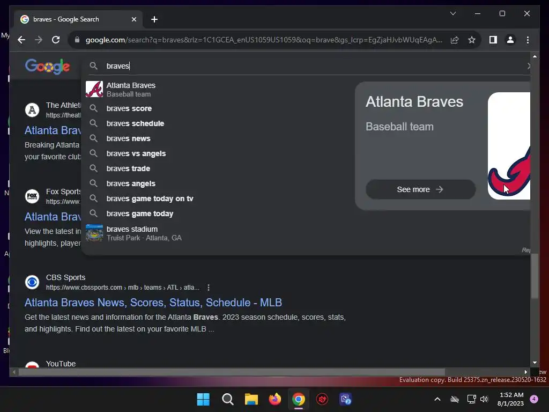Open the Windows Start menu
Image resolution: width=549 pixels, height=412 pixels.
203,399
